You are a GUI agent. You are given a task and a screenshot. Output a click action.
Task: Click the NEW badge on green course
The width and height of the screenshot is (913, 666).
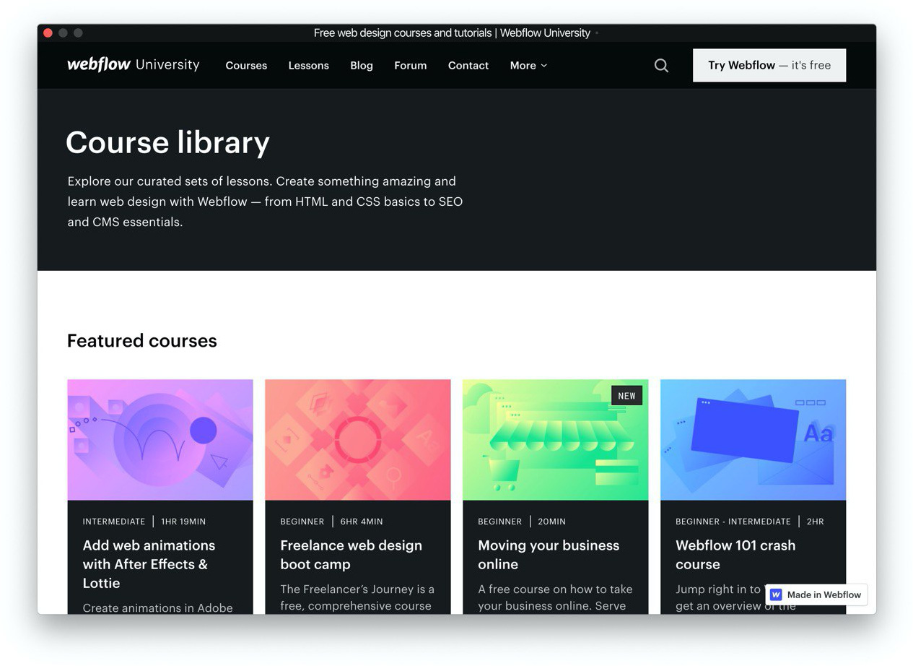click(x=626, y=396)
